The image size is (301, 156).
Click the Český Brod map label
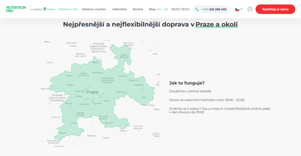click(x=121, y=92)
